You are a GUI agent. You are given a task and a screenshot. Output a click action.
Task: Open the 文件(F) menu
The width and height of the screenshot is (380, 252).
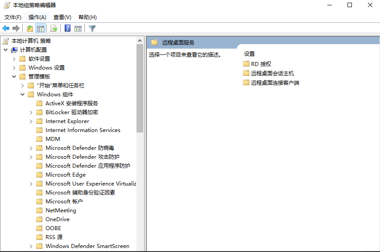13,17
